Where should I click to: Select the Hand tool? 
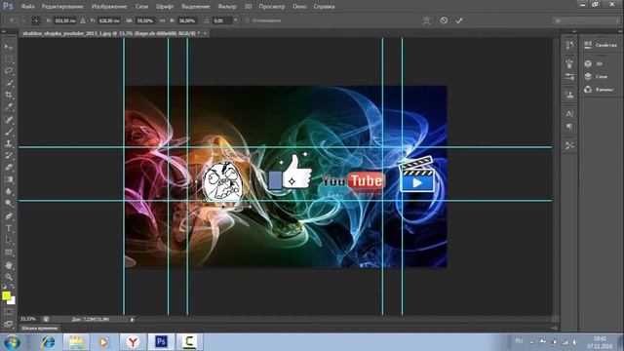(x=9, y=265)
